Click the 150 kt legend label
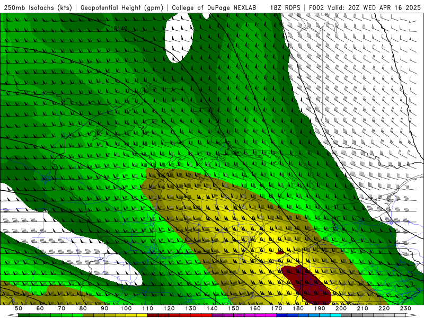 (234, 308)
